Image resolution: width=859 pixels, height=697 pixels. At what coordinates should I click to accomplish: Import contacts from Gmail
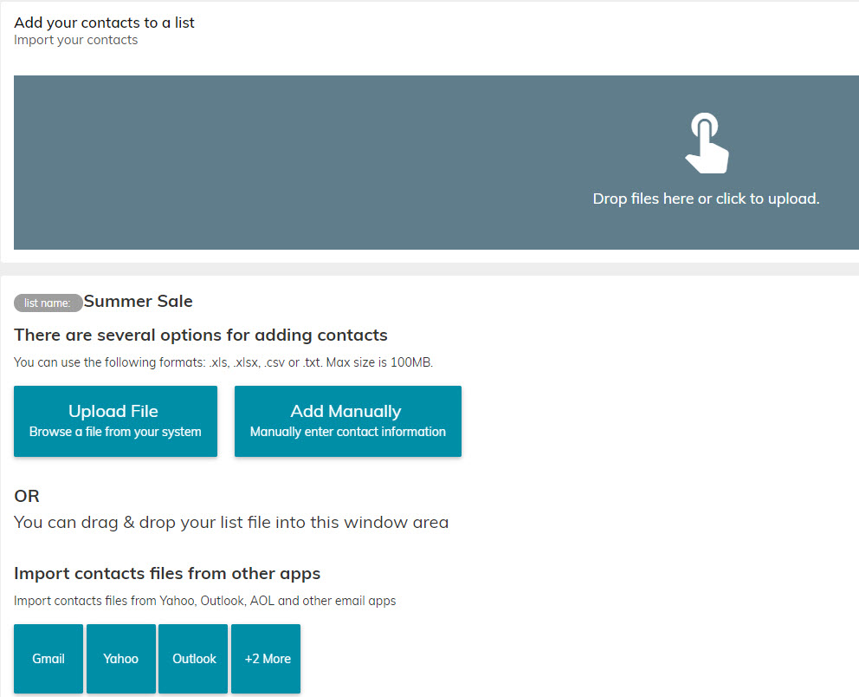(48, 658)
